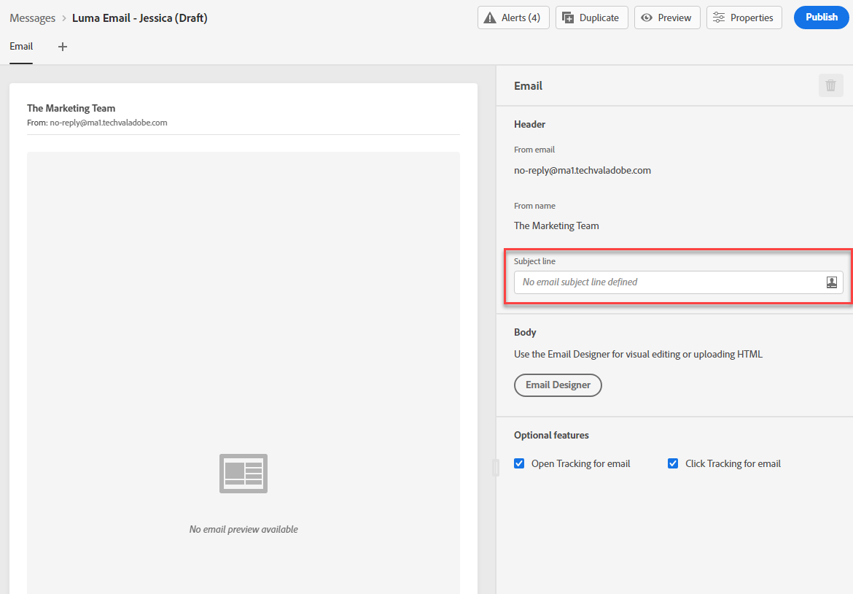The height and width of the screenshot is (594, 853).
Task: Click the 'No email preview available' text
Action: 244,529
